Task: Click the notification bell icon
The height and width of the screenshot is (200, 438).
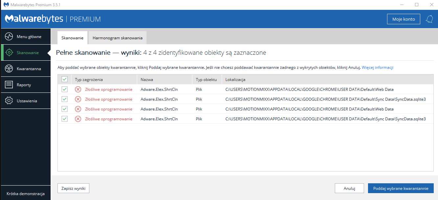Action: [x=429, y=19]
